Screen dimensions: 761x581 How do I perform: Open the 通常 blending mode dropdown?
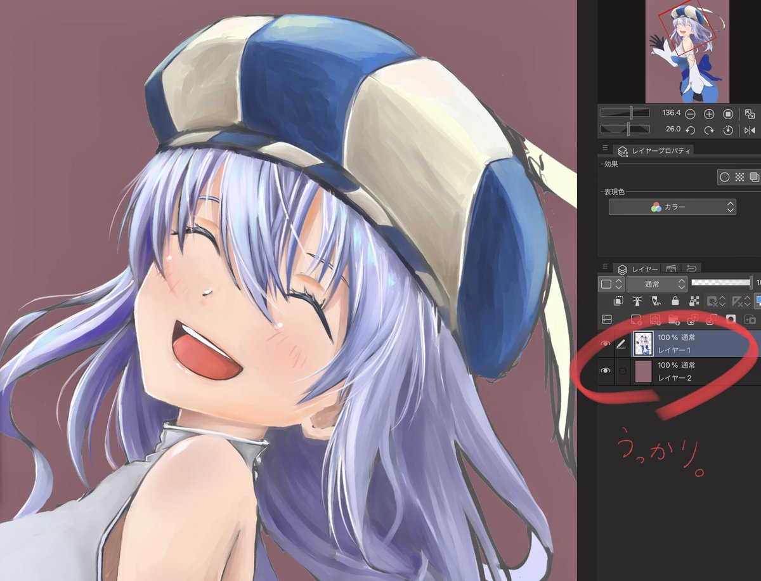[657, 284]
